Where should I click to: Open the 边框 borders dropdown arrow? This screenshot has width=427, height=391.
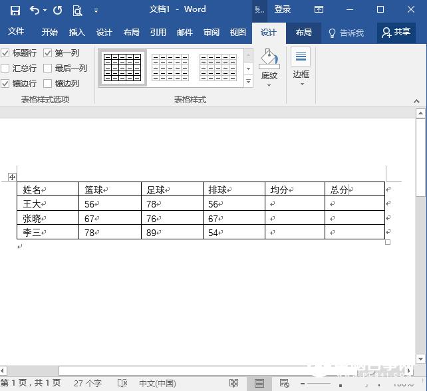tap(302, 84)
